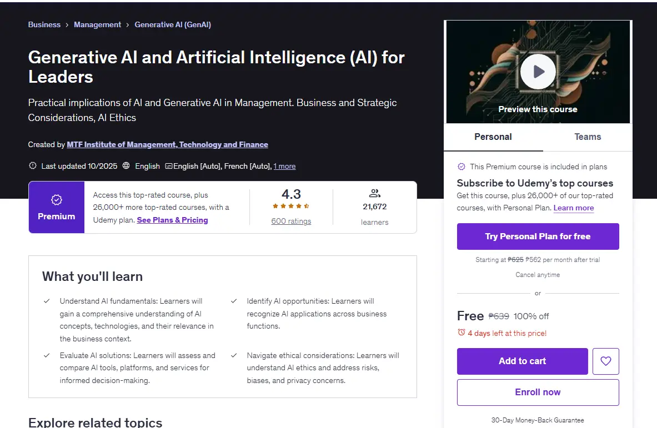Open the Management breadcrumb link
The image size is (657, 428).
point(97,25)
